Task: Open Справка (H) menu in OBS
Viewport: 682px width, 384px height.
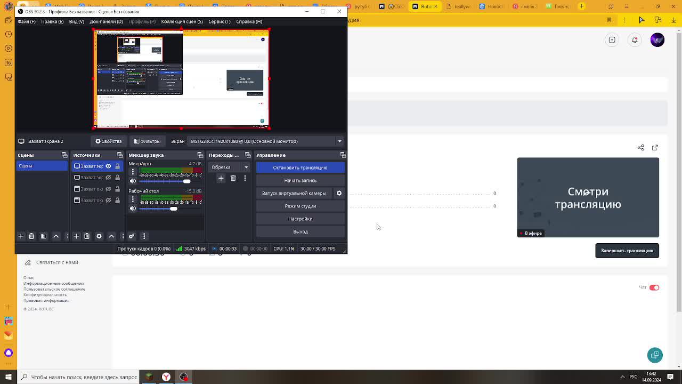Action: [249, 22]
